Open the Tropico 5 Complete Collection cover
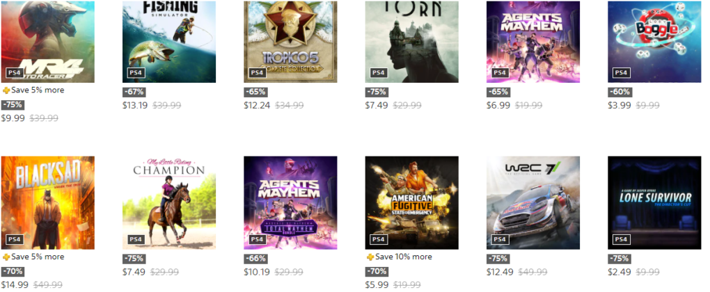Screen dimensions: 710x292 [x=290, y=42]
